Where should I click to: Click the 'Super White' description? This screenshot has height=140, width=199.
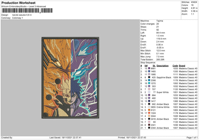(163, 92)
